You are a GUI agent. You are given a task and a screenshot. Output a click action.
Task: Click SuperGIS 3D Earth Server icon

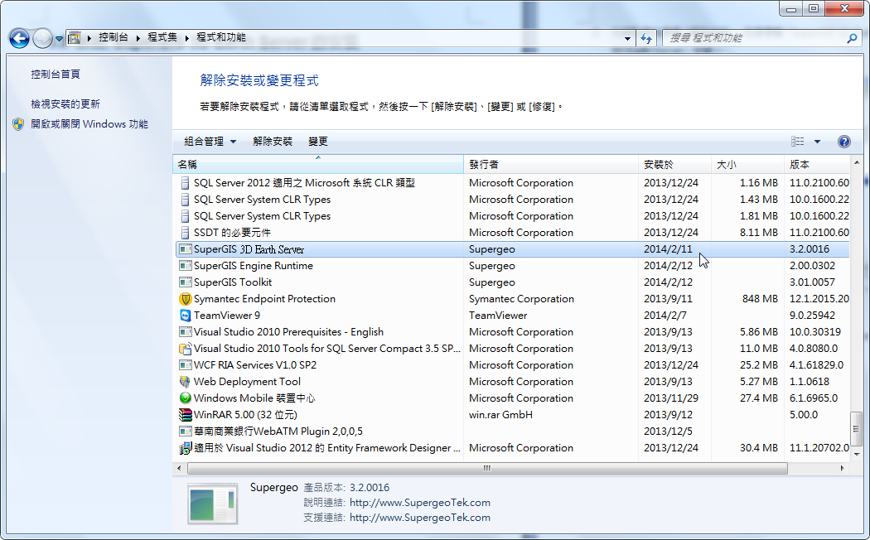click(x=186, y=249)
